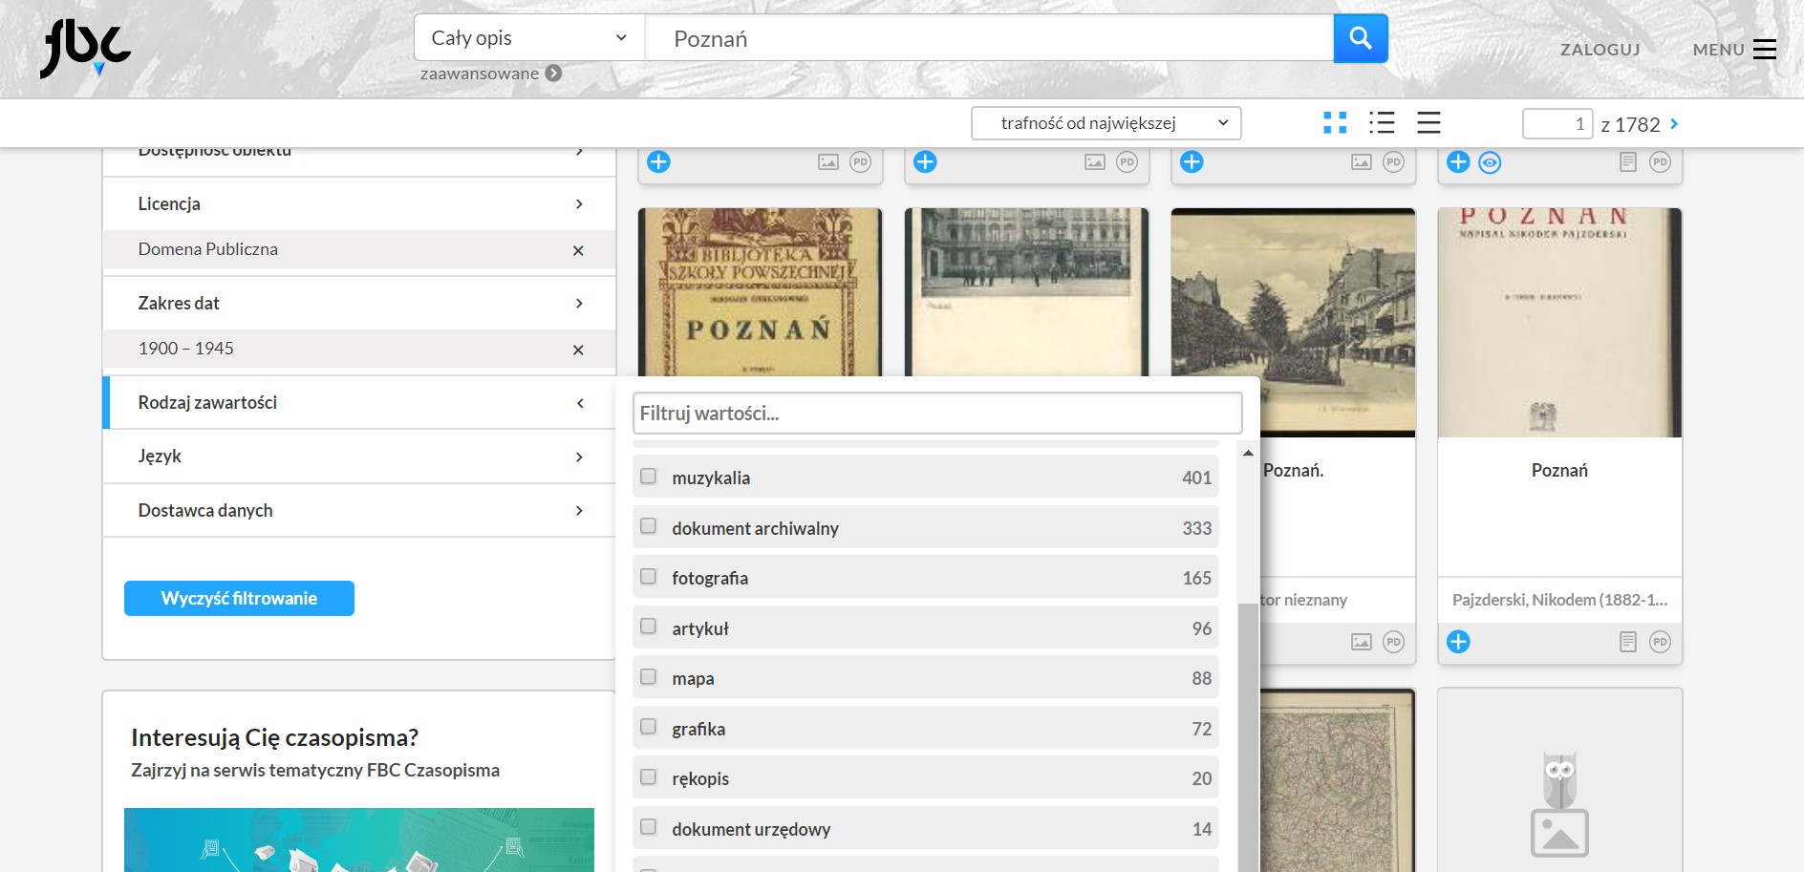Open the 'Cały opis' search scope dropdown
Viewport: 1804px width, 872px height.
pos(529,38)
